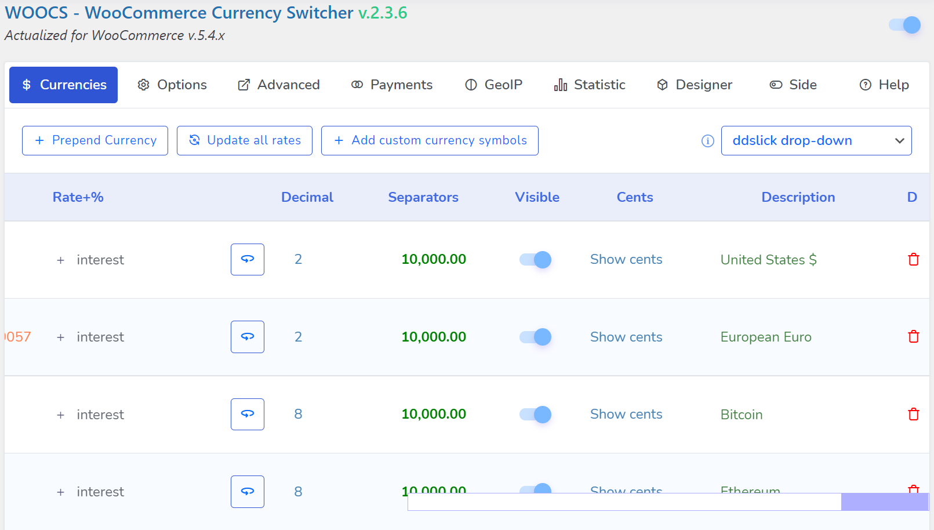Select the GeoIP tab
The image size is (934, 530).
[494, 85]
